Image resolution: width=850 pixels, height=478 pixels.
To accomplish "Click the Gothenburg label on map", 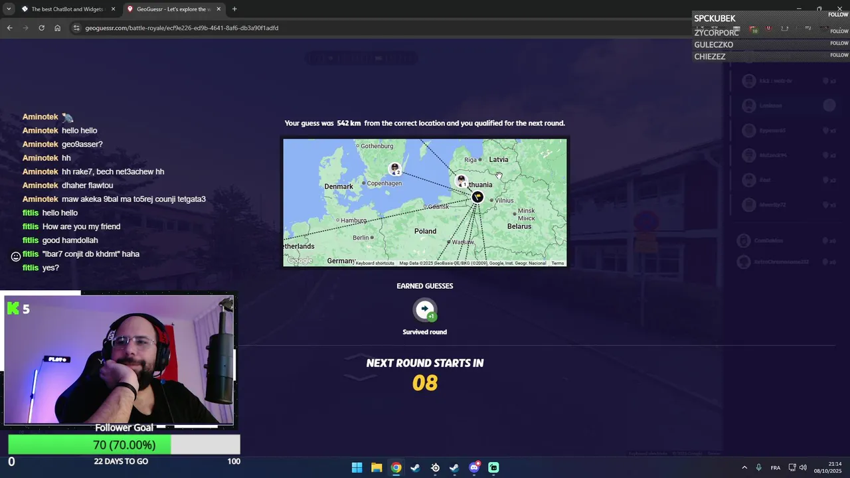I will click(x=377, y=146).
